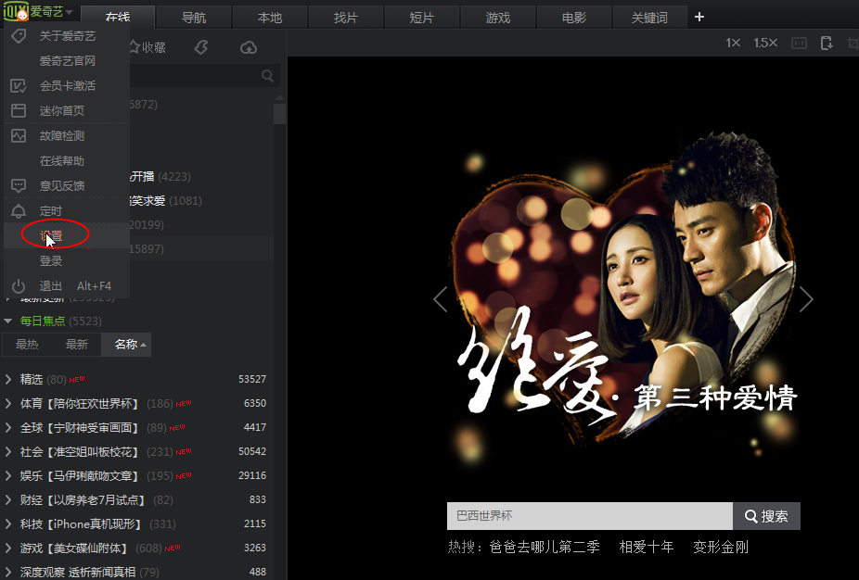
Task: Expand the 精选 category
Action: pyautogui.click(x=8, y=379)
